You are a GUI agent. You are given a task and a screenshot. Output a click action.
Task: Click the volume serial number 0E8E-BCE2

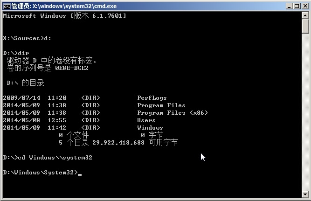(x=71, y=68)
